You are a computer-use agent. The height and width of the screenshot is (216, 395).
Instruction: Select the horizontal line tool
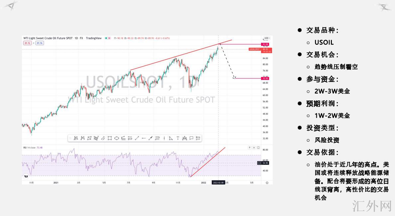[x=144, y=138]
